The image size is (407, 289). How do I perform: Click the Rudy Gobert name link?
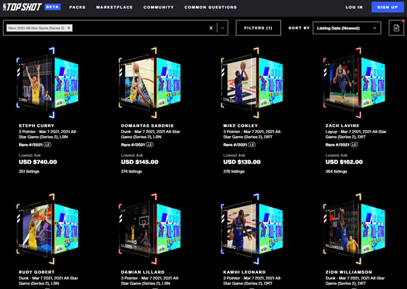[37, 272]
